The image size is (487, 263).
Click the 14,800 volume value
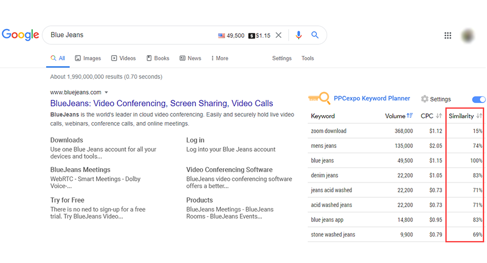[405, 220]
